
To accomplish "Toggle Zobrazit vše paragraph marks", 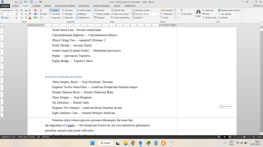I will point(209,18).
